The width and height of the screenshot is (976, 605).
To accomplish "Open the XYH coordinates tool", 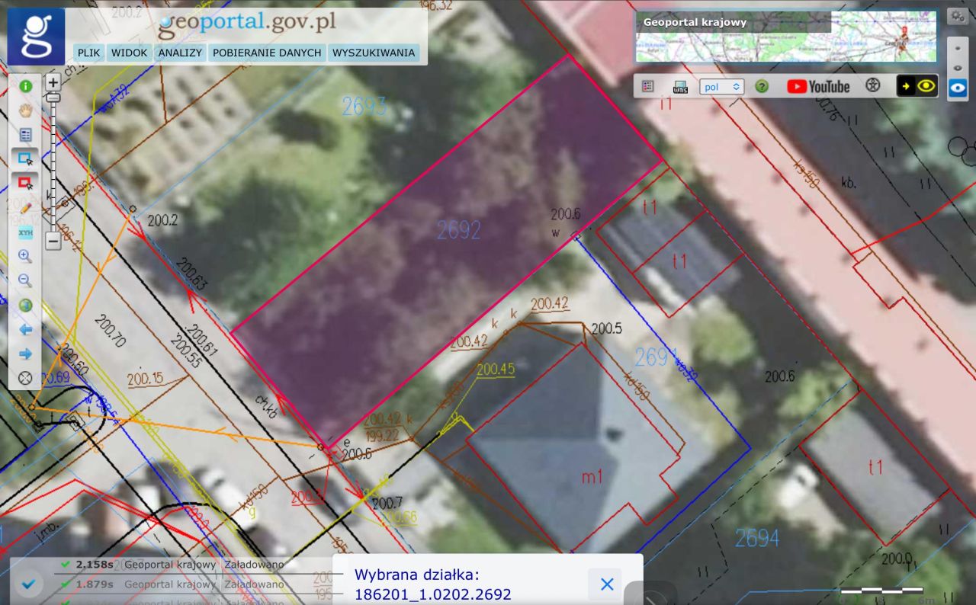I will point(25,232).
